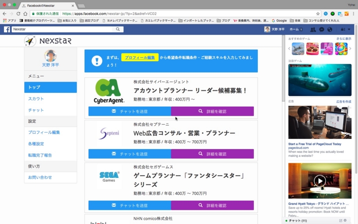Click the compose new message icon in chat bar
358x224 pixels.
tap(341, 220)
